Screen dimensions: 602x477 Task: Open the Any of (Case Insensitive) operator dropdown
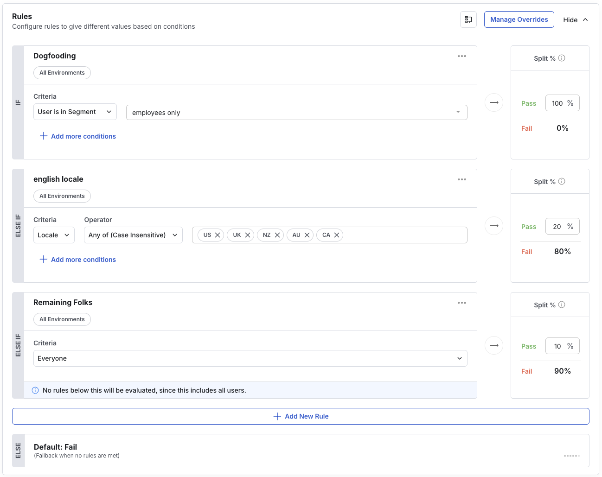(133, 235)
